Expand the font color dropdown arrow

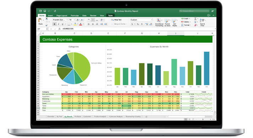click(x=83, y=24)
